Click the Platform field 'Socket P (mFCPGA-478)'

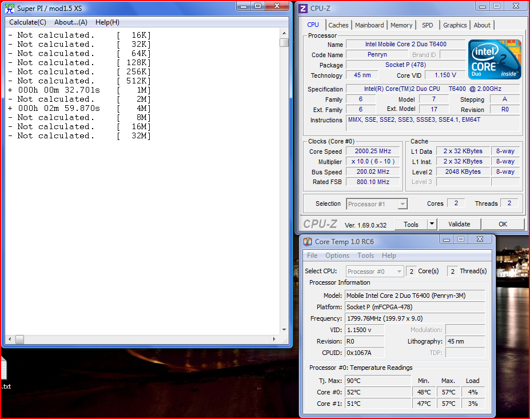415,307
